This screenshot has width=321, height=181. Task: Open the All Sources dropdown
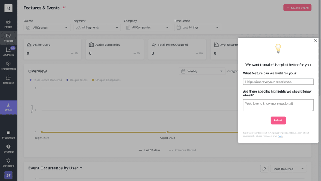point(47,28)
